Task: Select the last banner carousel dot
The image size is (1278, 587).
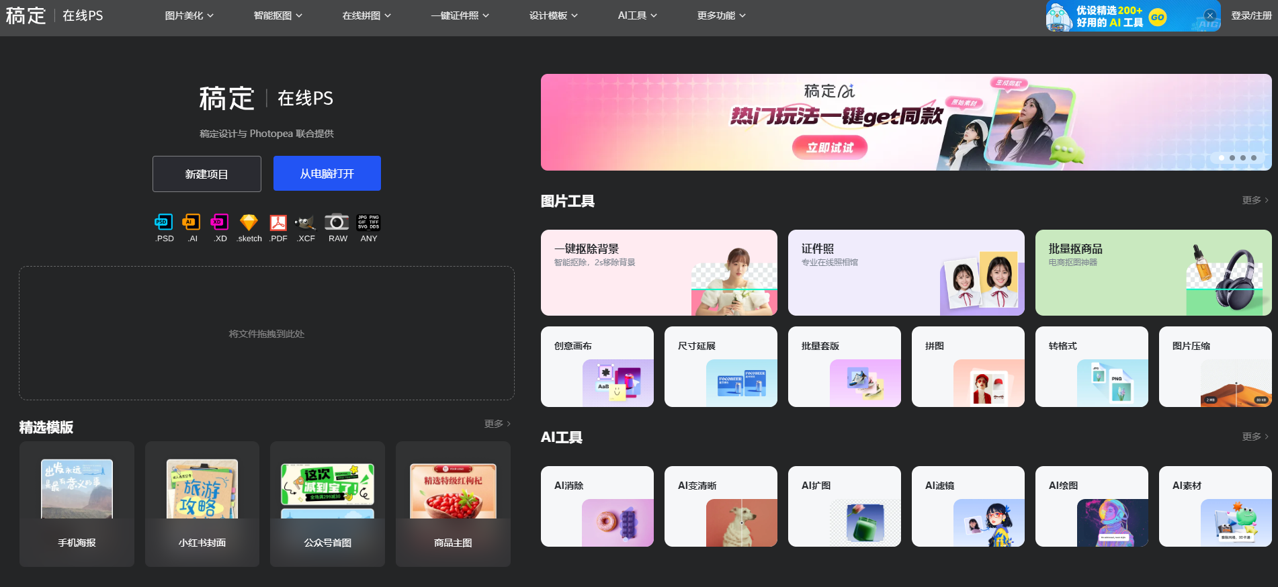Action: (x=1254, y=158)
